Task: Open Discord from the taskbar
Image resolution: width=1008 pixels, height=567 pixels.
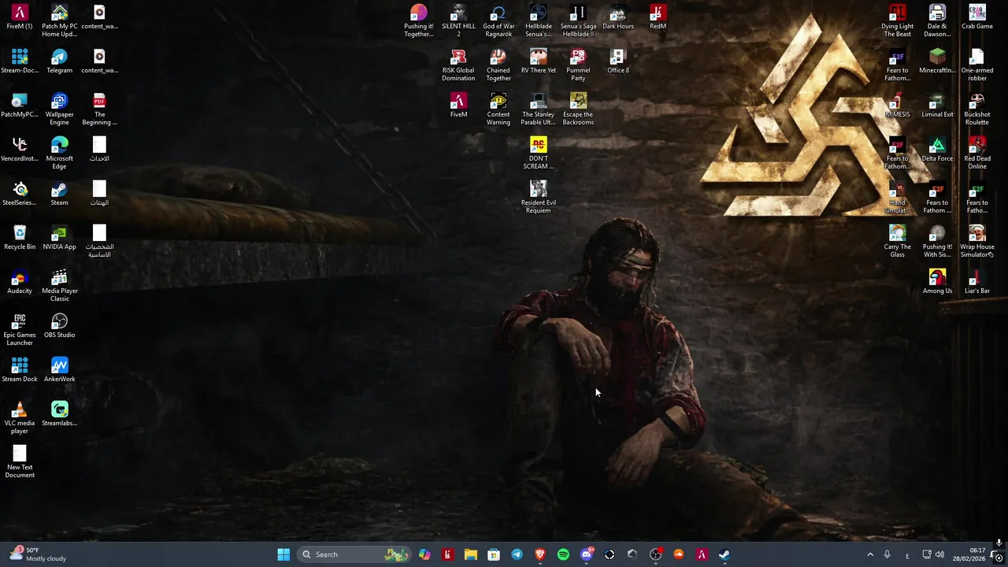Action: pos(587,554)
